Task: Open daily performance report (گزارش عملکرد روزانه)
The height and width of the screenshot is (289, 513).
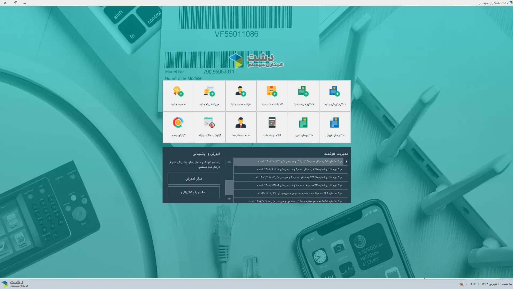Action: tap(210, 127)
